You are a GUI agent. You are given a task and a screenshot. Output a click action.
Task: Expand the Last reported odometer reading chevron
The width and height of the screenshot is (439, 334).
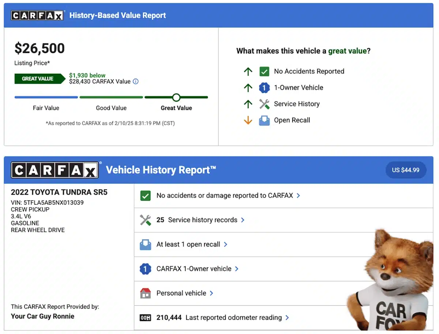coord(287,318)
